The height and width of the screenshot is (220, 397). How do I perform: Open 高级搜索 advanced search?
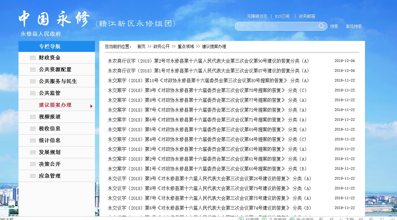(354, 27)
